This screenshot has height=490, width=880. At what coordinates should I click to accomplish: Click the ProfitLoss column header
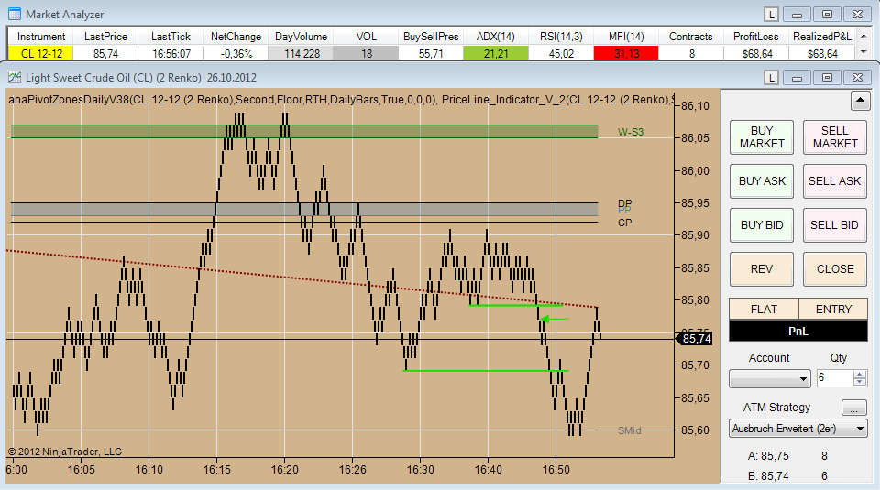[x=756, y=37]
